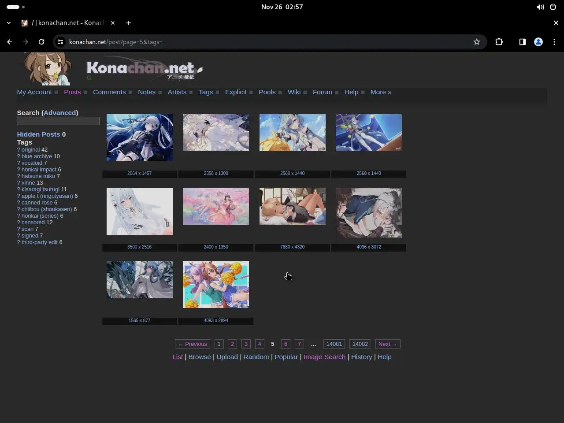
Task: Focus the Search input field
Action: [x=58, y=121]
